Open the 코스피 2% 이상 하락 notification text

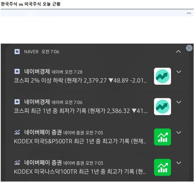click(x=80, y=81)
